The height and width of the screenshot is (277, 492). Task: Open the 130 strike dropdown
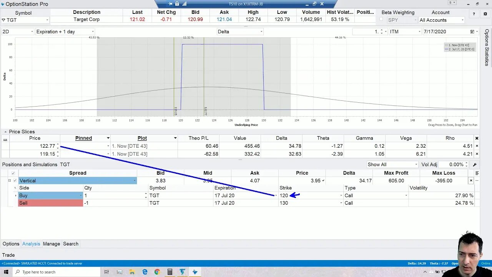coord(341,203)
